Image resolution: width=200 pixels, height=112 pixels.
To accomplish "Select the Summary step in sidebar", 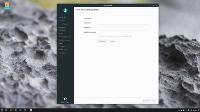I will point(62,46).
